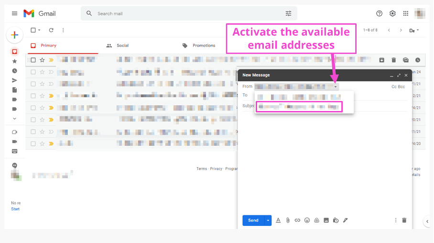This screenshot has height=243, width=434.
Task: Toggle select-all checkbox in toolbar
Action: point(33,30)
